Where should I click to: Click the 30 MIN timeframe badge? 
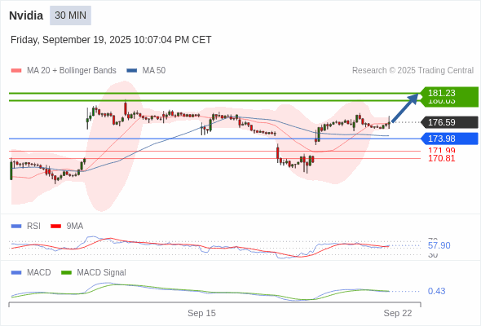[71, 15]
